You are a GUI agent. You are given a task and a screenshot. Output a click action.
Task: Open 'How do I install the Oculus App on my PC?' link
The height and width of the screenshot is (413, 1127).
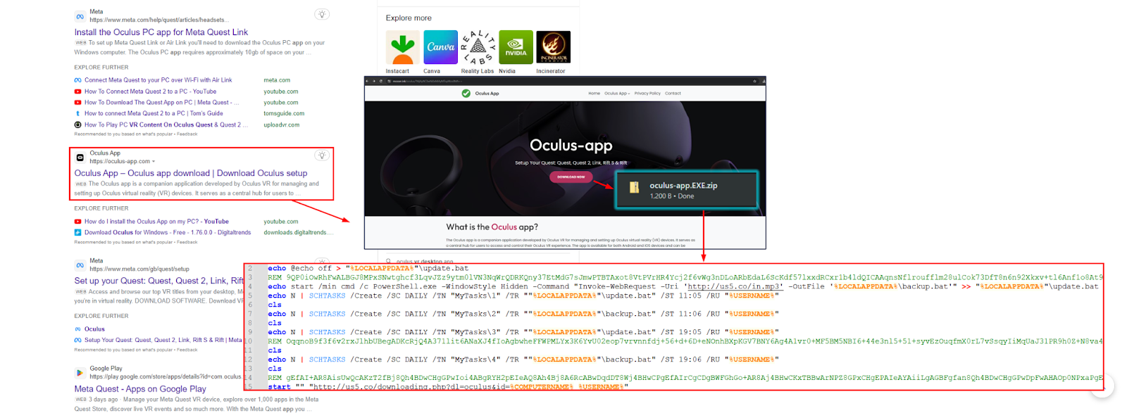click(x=156, y=222)
